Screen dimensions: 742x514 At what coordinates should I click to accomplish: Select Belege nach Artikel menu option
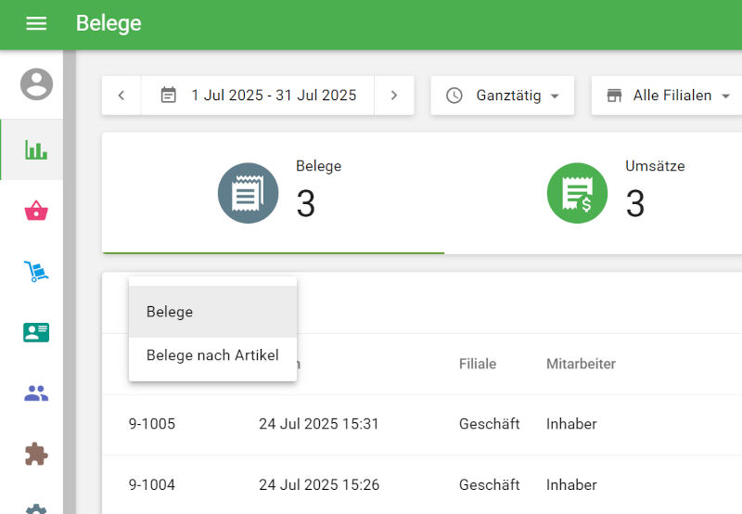tap(212, 355)
